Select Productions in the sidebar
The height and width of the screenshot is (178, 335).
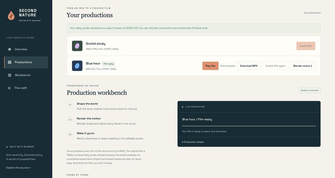tap(26, 62)
